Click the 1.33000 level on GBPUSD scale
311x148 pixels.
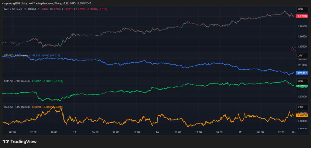point(302,97)
